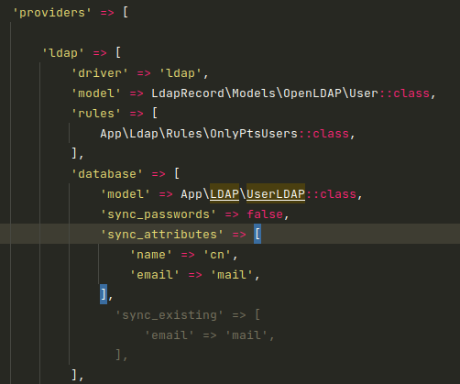The width and height of the screenshot is (460, 384).
Task: Click the 'providers' array key
Action: (52, 13)
